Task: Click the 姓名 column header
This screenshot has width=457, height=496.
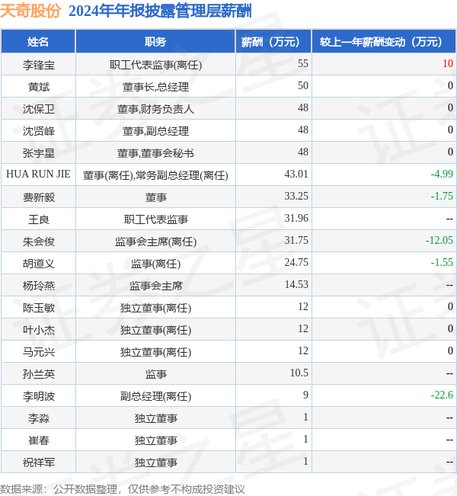Action: click(38, 41)
